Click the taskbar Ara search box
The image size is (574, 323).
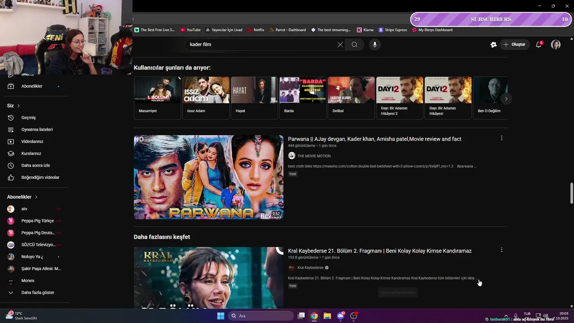tap(261, 316)
